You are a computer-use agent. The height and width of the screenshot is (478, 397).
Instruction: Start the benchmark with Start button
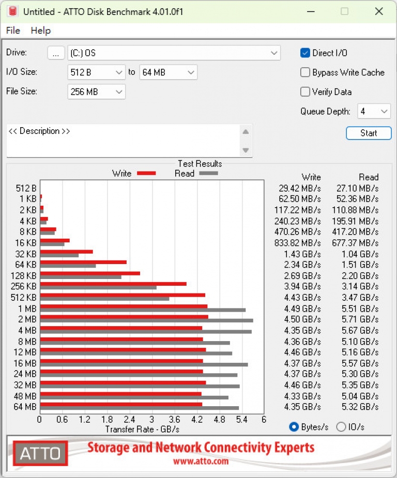click(369, 133)
